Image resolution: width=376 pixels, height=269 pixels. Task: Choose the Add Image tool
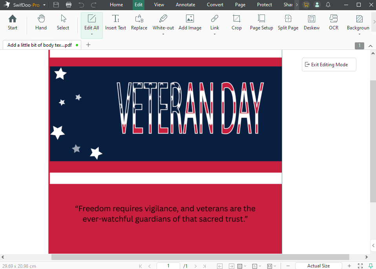coord(190,22)
